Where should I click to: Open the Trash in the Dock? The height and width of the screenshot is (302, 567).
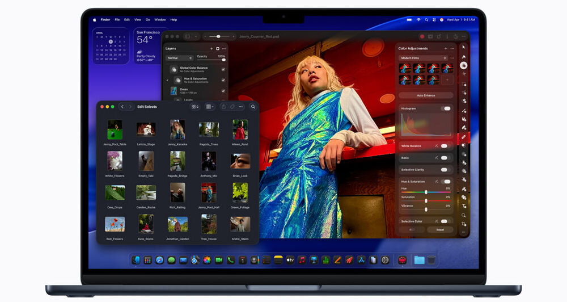(431, 260)
